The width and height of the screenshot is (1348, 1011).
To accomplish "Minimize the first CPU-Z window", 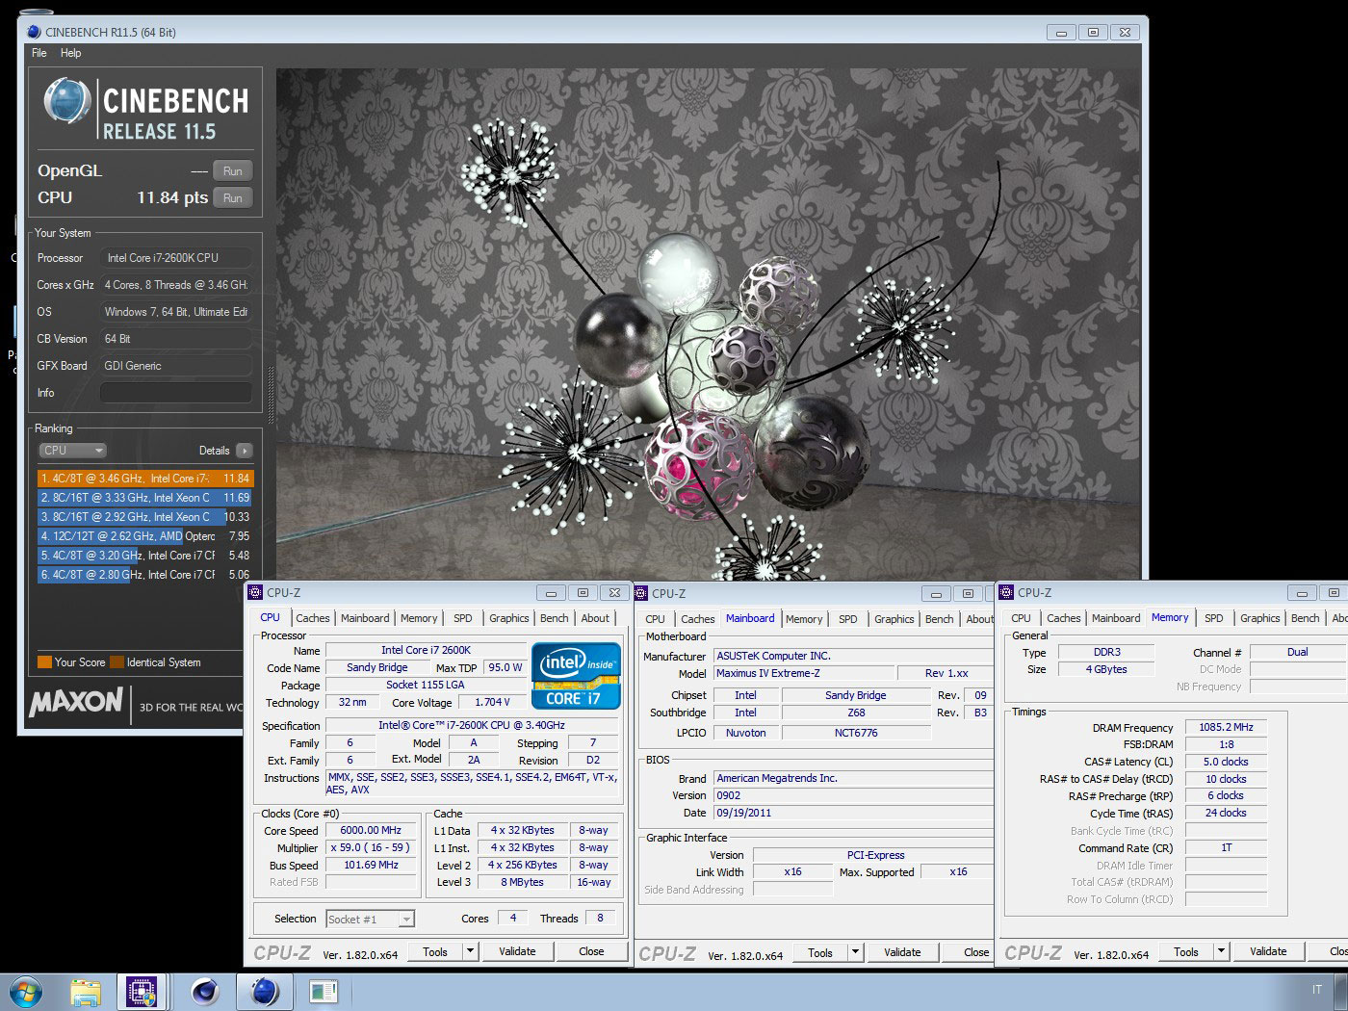I will click(x=551, y=593).
